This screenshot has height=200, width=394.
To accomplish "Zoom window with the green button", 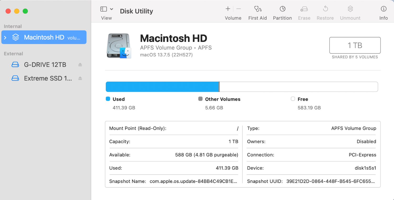I will 25,11.
